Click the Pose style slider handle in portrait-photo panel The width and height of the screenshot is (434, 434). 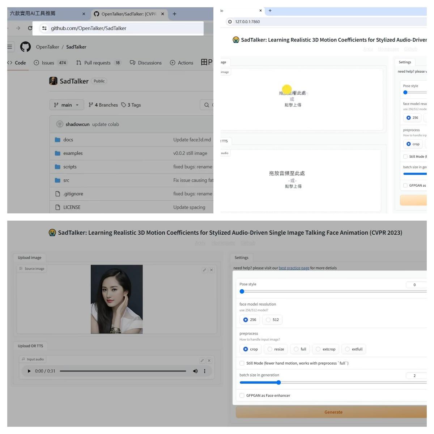point(242,292)
